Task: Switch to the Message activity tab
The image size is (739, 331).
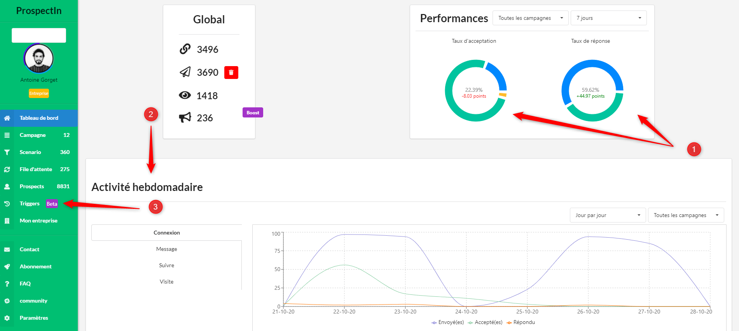Action: [166, 249]
